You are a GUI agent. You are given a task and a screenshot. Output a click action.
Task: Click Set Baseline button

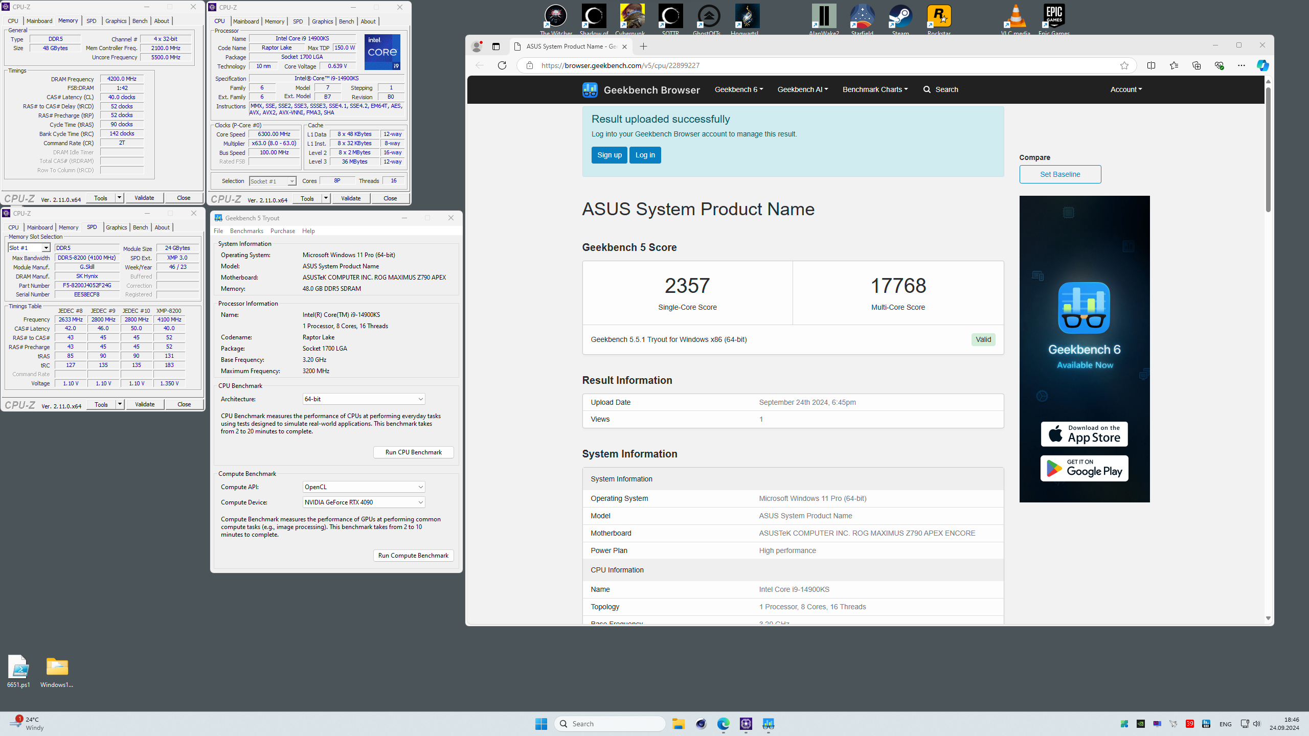pyautogui.click(x=1060, y=174)
